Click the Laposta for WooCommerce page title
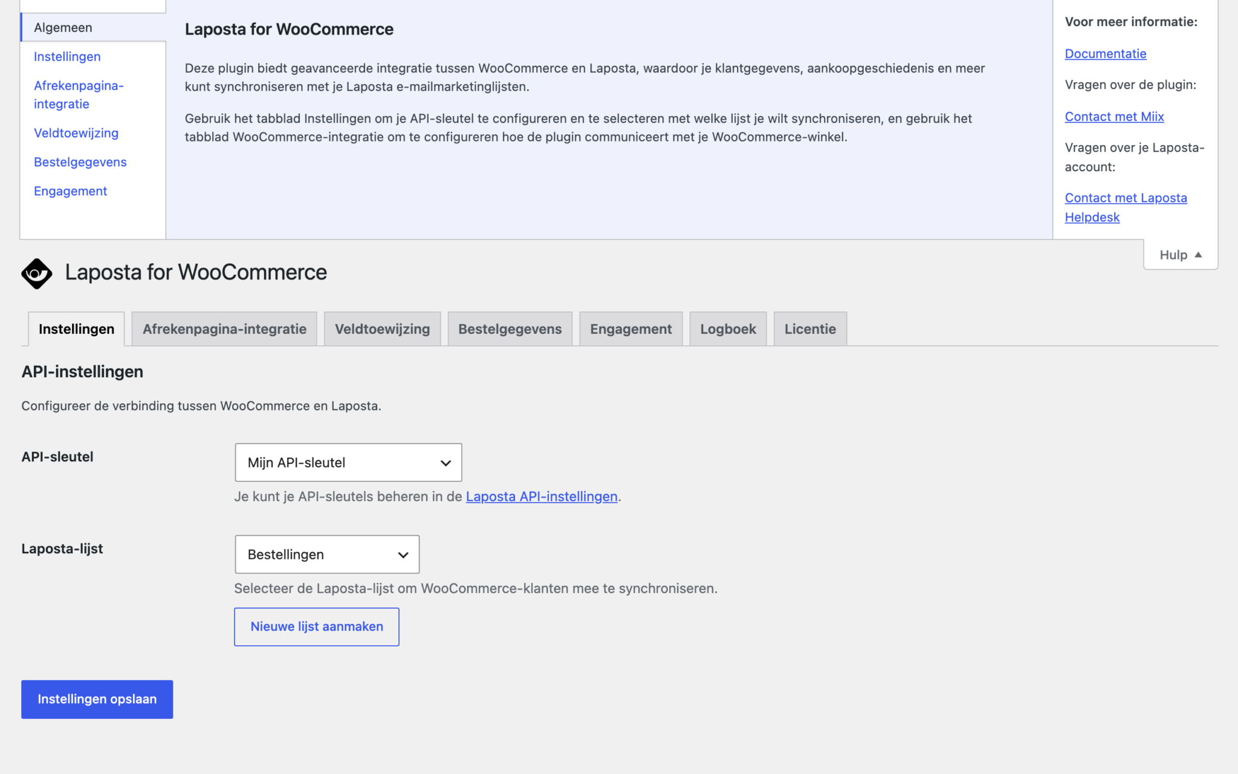 tap(196, 272)
